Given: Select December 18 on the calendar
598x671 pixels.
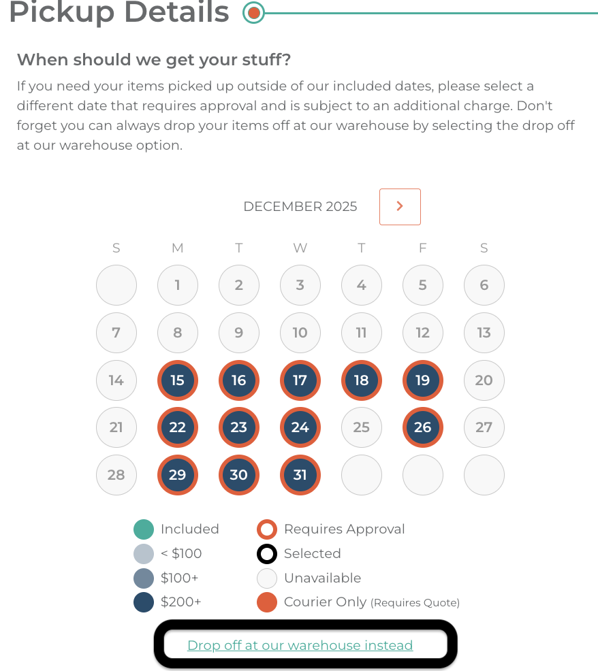Looking at the screenshot, I should [x=361, y=380].
